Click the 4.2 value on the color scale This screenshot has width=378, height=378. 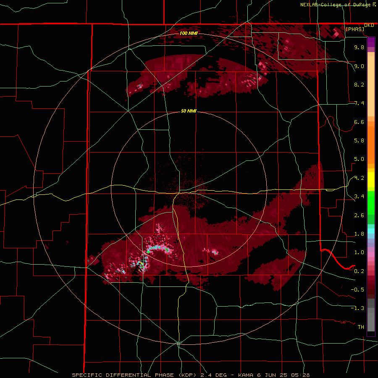tap(359, 178)
